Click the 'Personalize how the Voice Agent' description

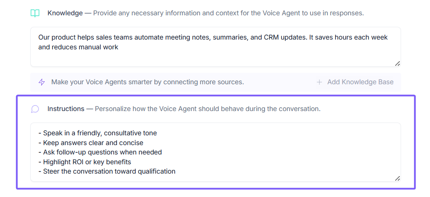(208, 109)
